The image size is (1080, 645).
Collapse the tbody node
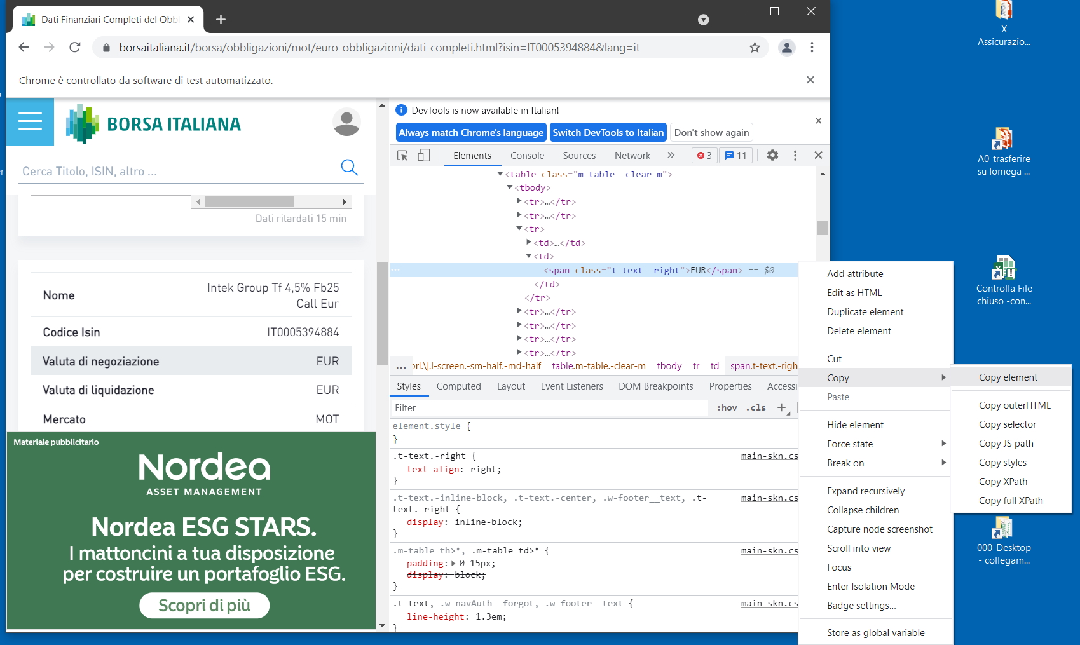510,187
